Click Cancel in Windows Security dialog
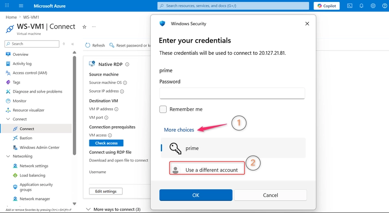Screen dimensions: 389x213 [270, 195]
